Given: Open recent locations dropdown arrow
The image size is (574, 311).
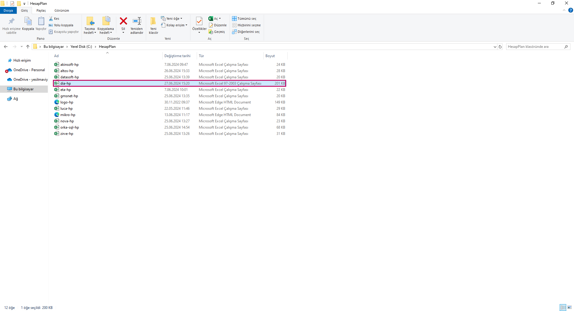Looking at the screenshot, I should tap(22, 47).
